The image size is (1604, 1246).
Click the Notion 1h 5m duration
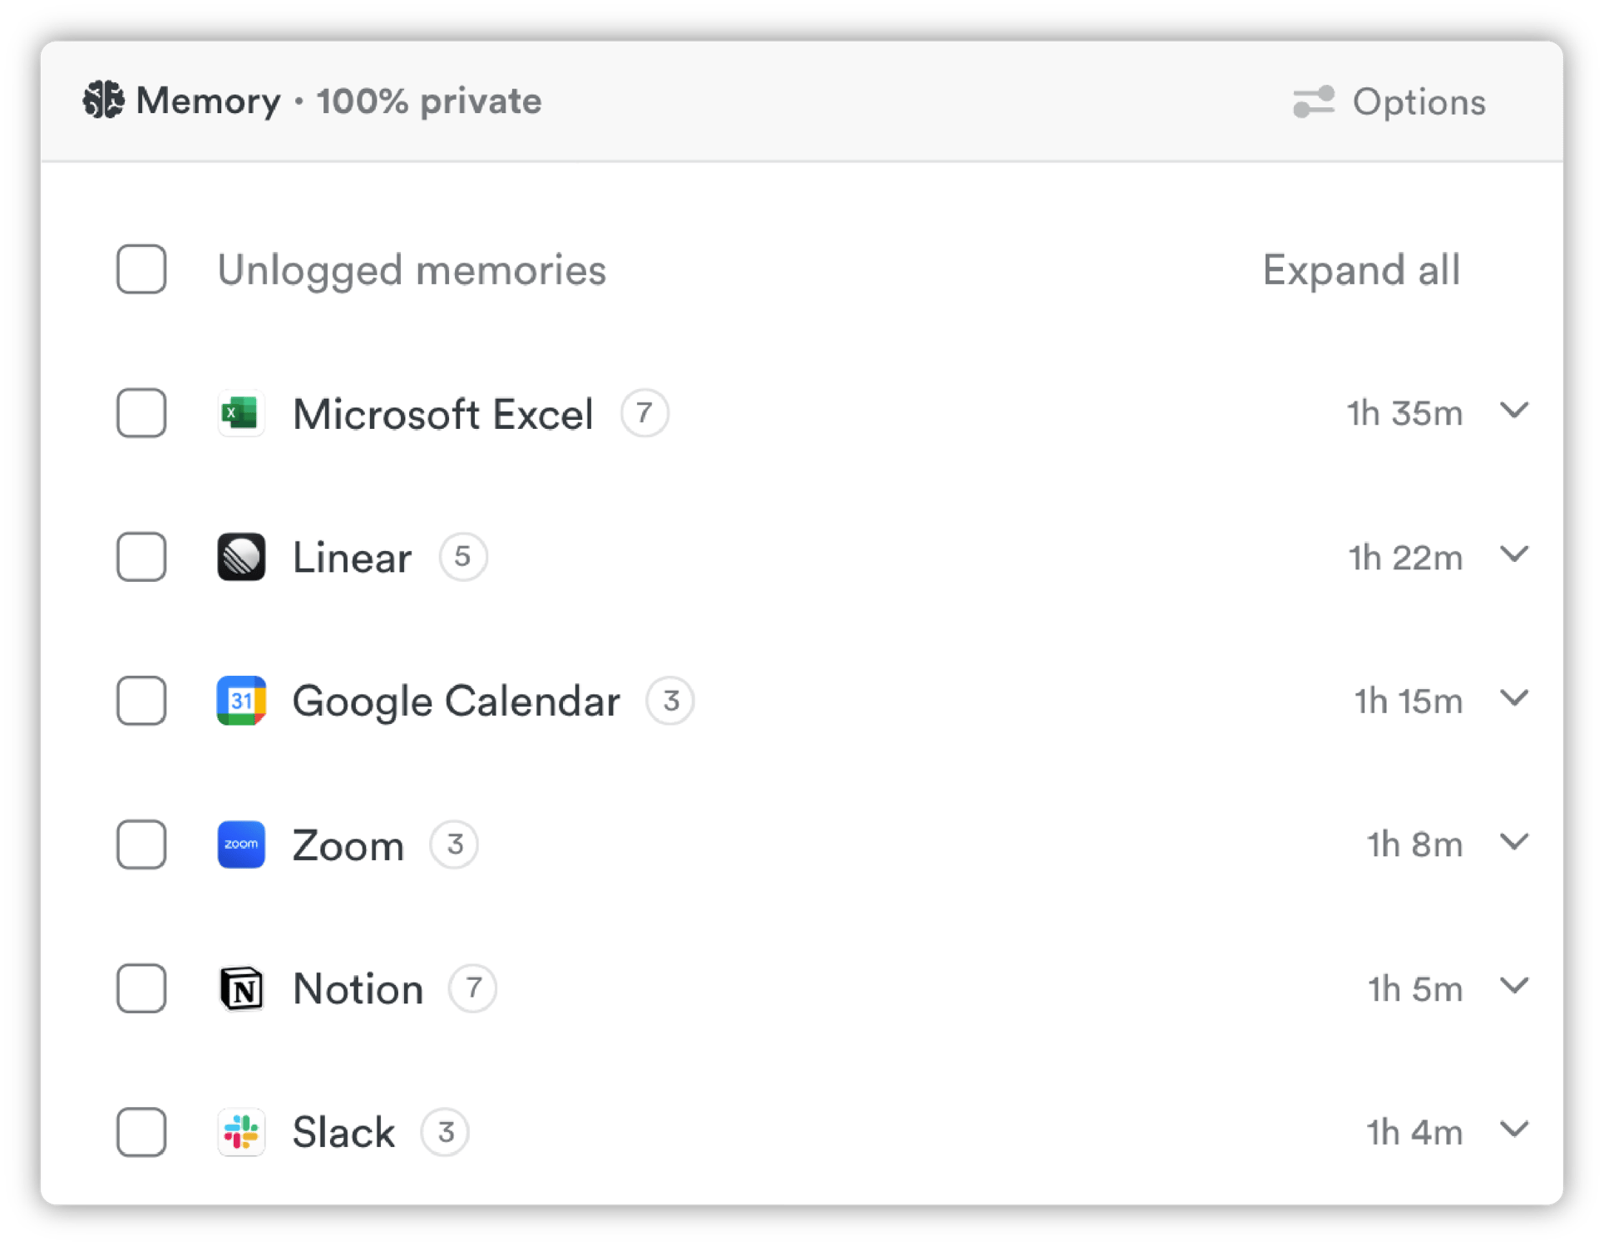(x=1414, y=989)
